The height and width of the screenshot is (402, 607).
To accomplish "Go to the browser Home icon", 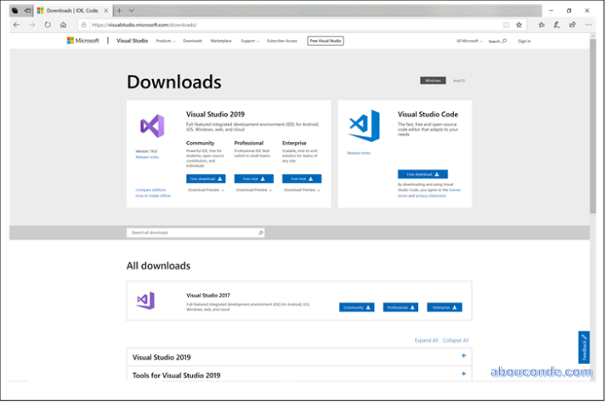I will pos(63,25).
